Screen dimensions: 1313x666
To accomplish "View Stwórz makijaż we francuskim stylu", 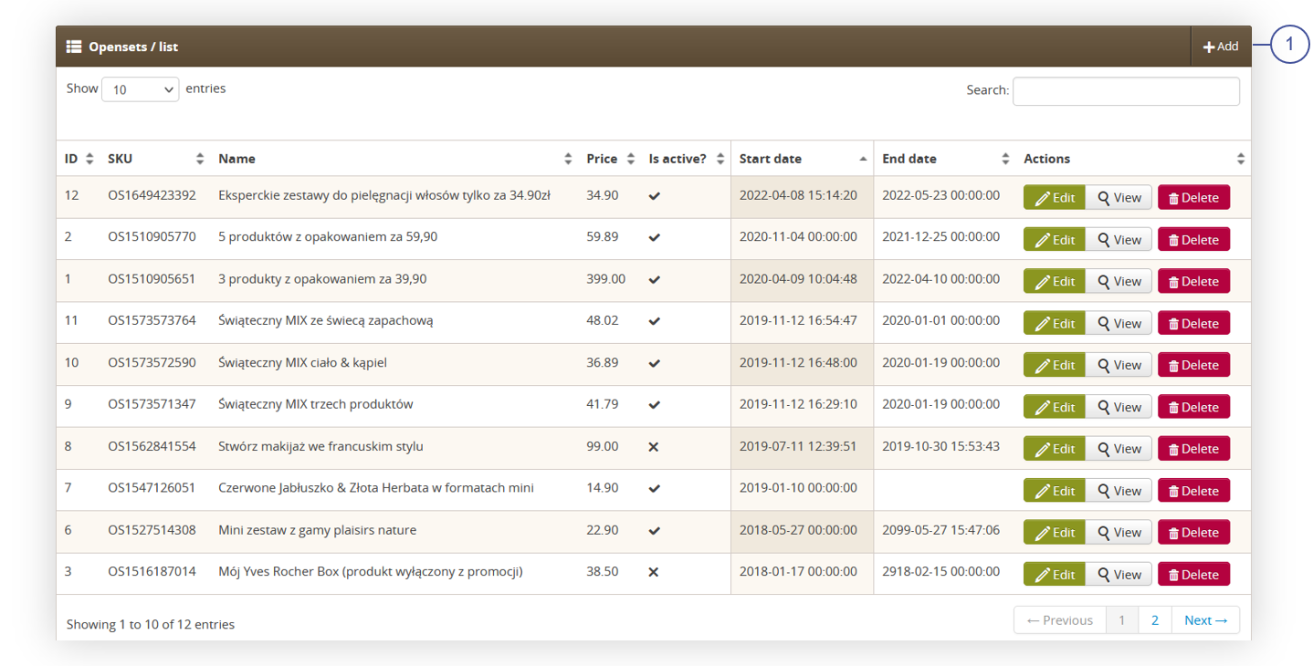I will click(1119, 449).
